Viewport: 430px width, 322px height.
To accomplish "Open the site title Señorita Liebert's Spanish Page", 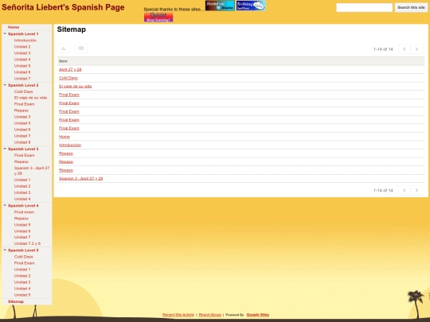I will pos(63,7).
